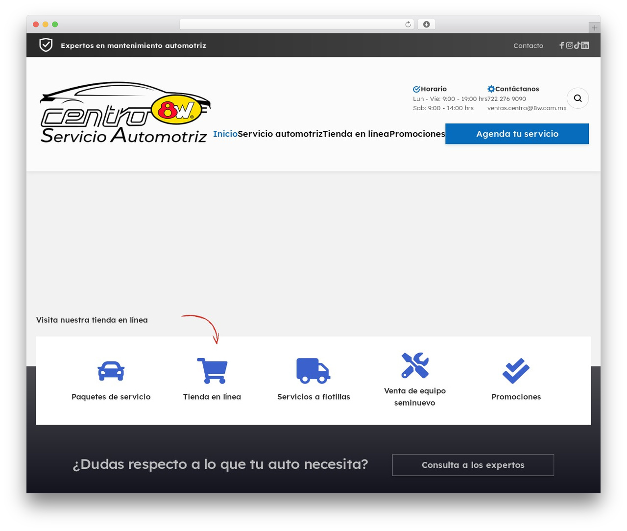Click the Lun - Vie: 9:00 - 19:00 hrs text
This screenshot has width=627, height=531.
tap(450, 99)
